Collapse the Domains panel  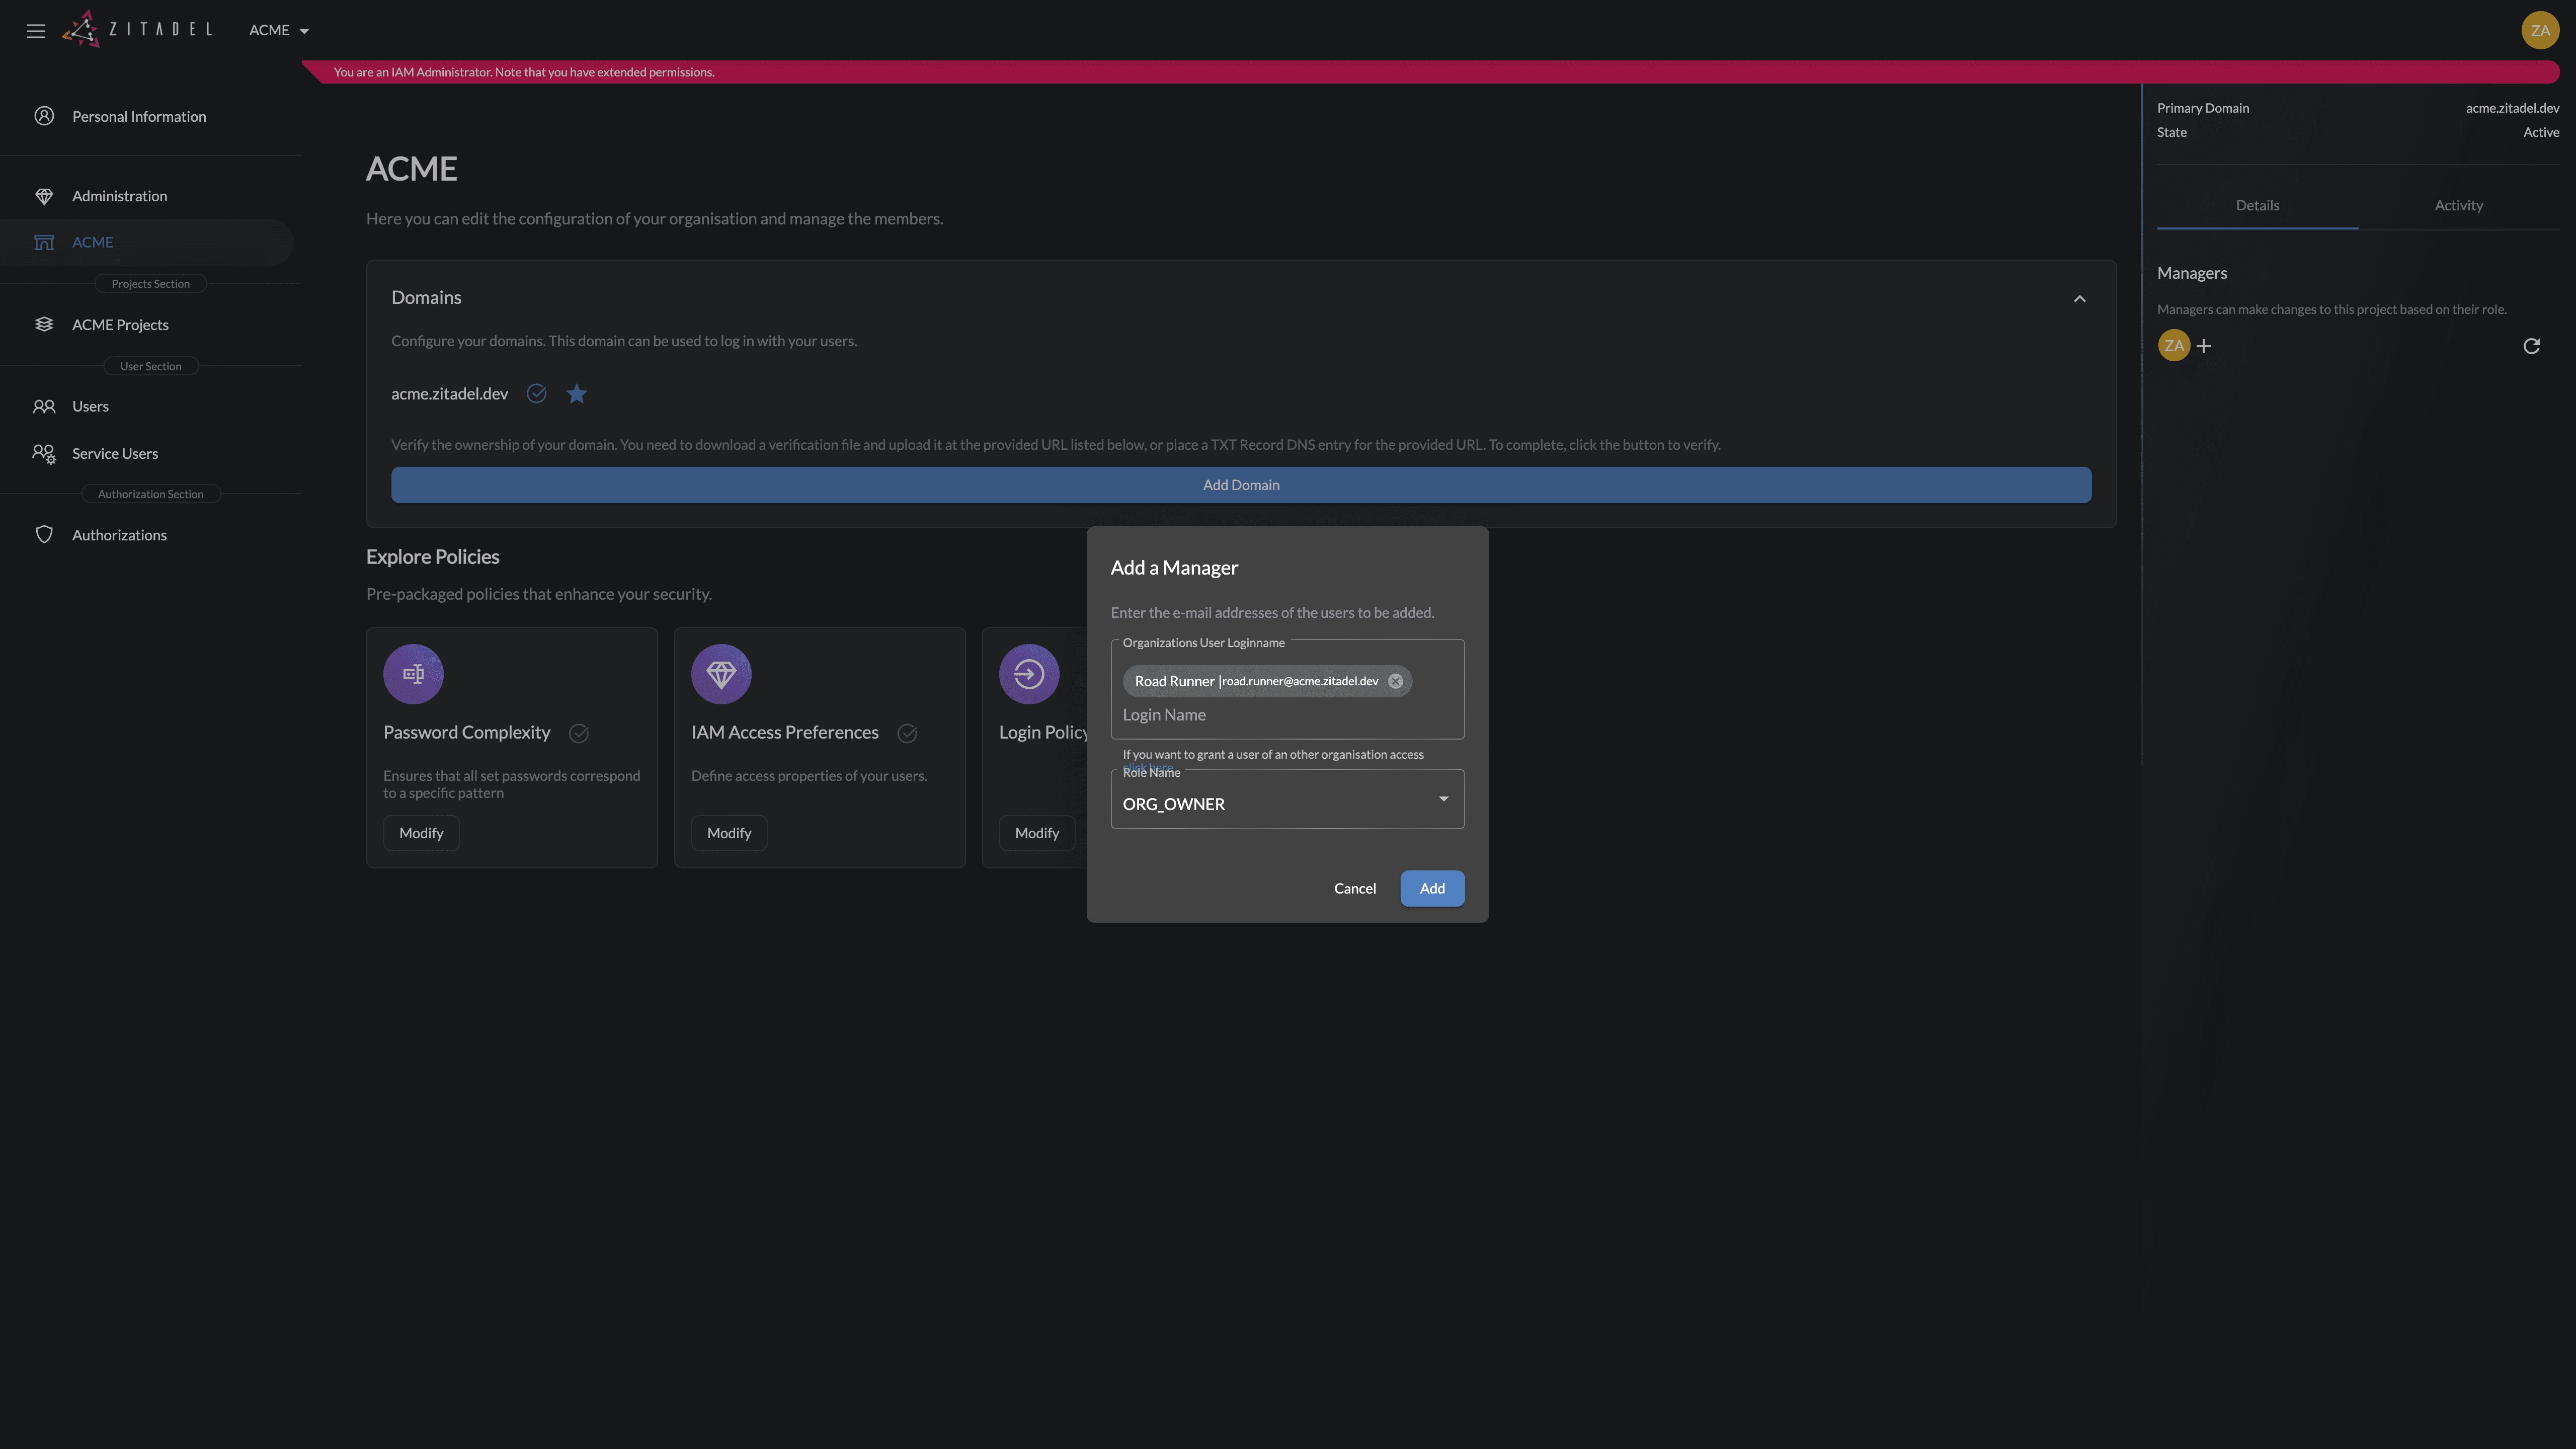pyautogui.click(x=2079, y=298)
